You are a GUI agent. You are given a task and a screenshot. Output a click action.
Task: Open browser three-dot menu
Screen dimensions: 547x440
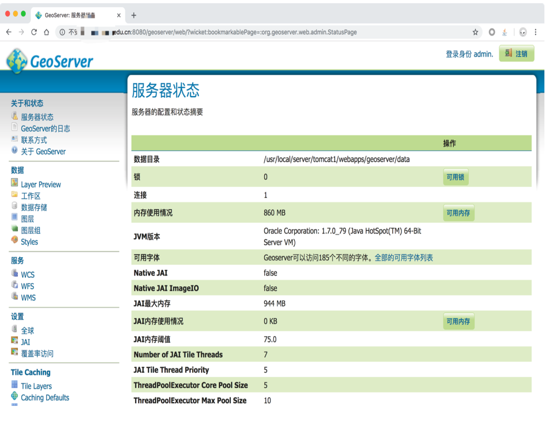click(535, 32)
